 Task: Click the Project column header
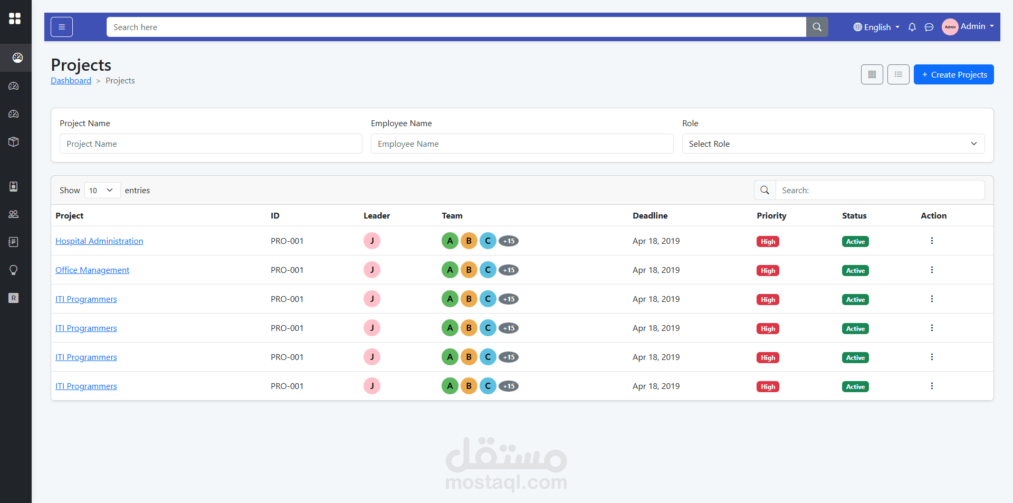point(70,215)
